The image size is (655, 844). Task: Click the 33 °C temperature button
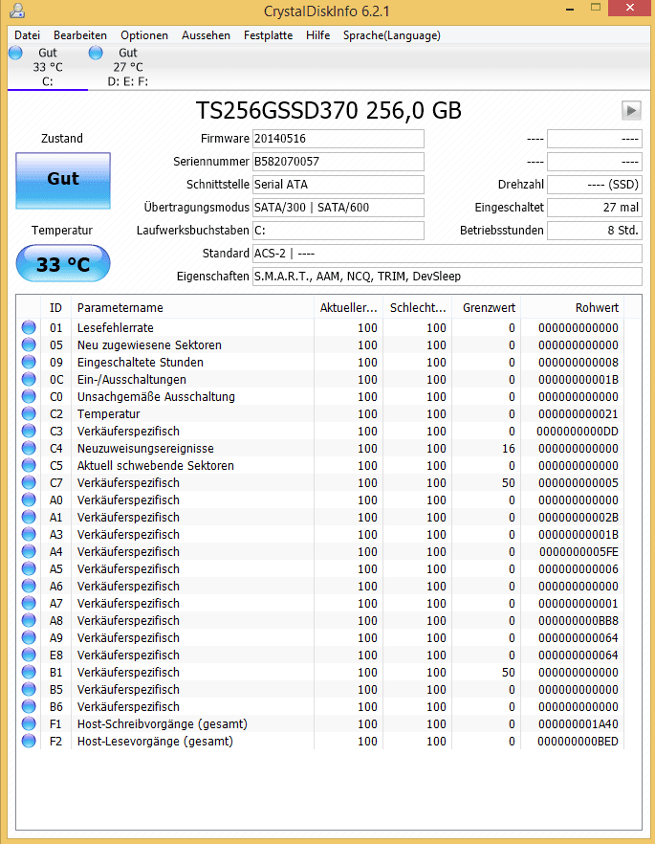(x=63, y=264)
